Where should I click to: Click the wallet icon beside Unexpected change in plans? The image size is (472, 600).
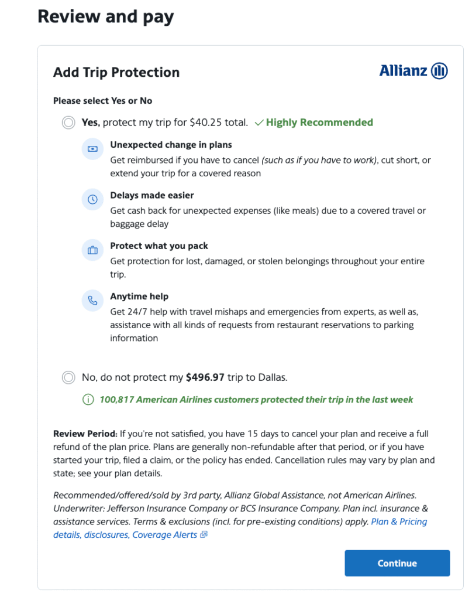coord(92,149)
